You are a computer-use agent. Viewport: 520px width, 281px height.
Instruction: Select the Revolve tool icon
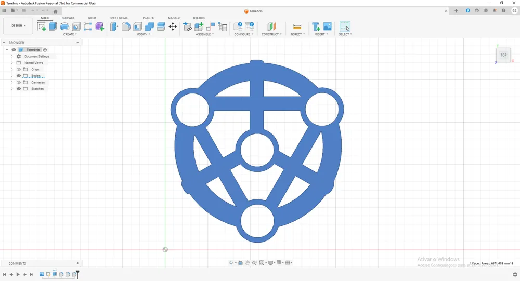(x=64, y=26)
